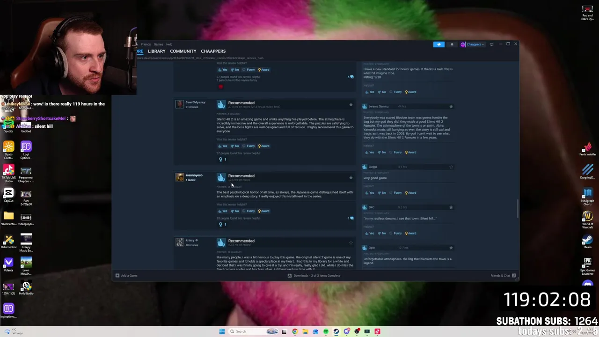Toggle star on Jeremy Gaming's review
The height and width of the screenshot is (337, 599).
(x=451, y=107)
